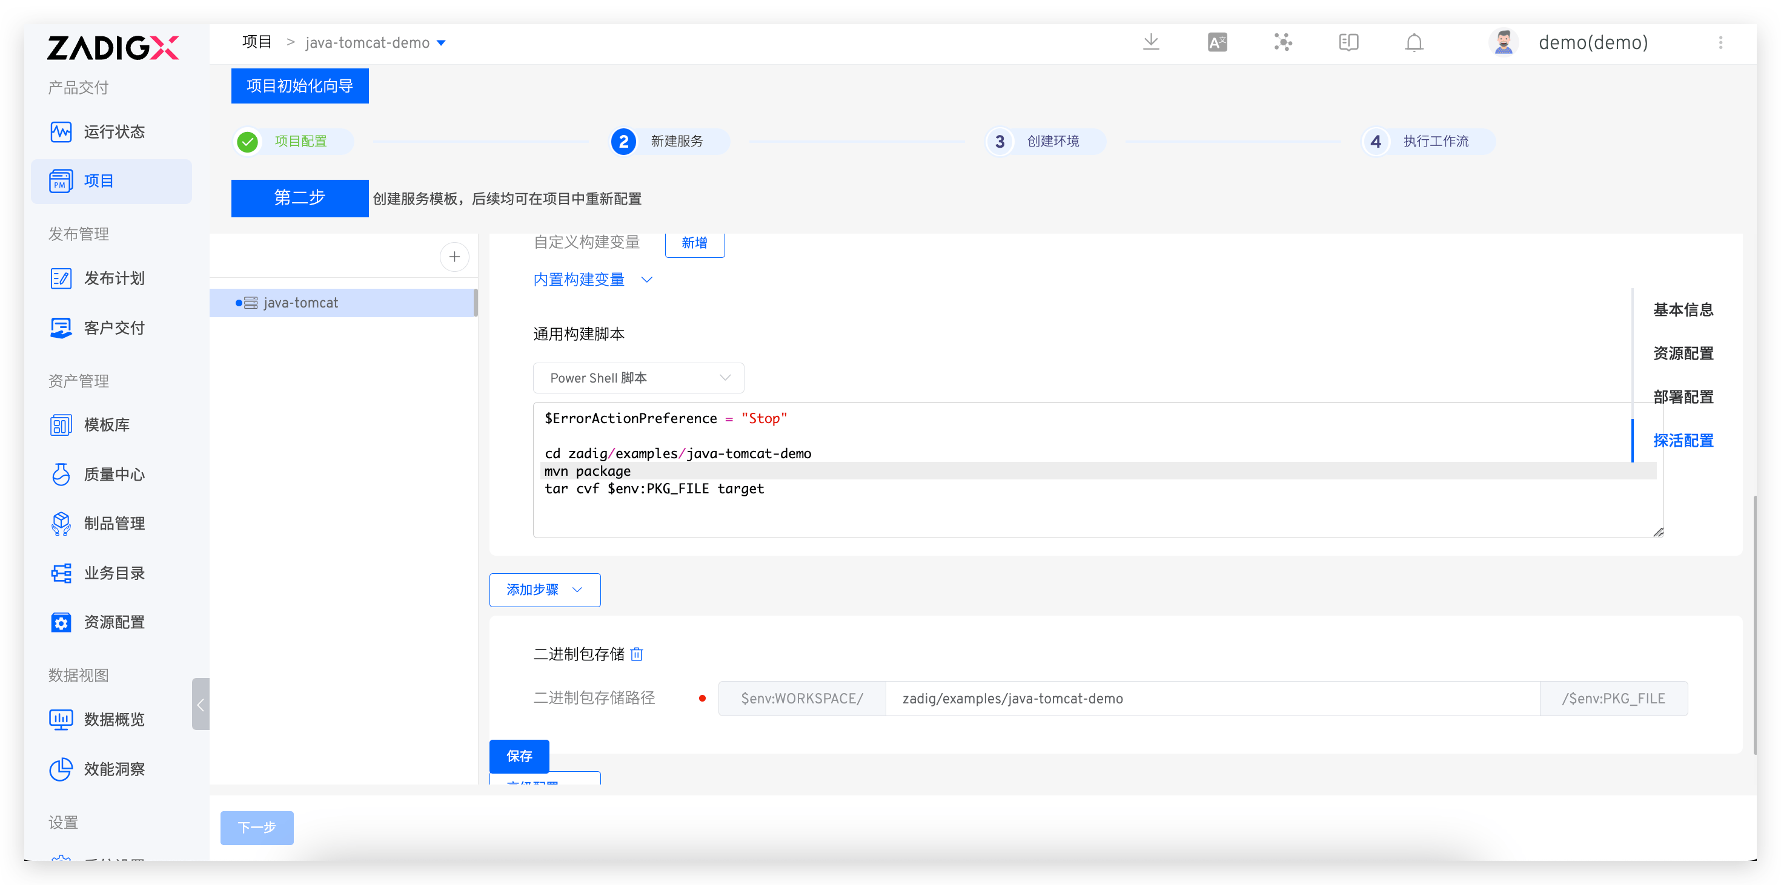Open the 发布计划 sidebar icon
Screen dimensions: 1781x885
(61, 278)
